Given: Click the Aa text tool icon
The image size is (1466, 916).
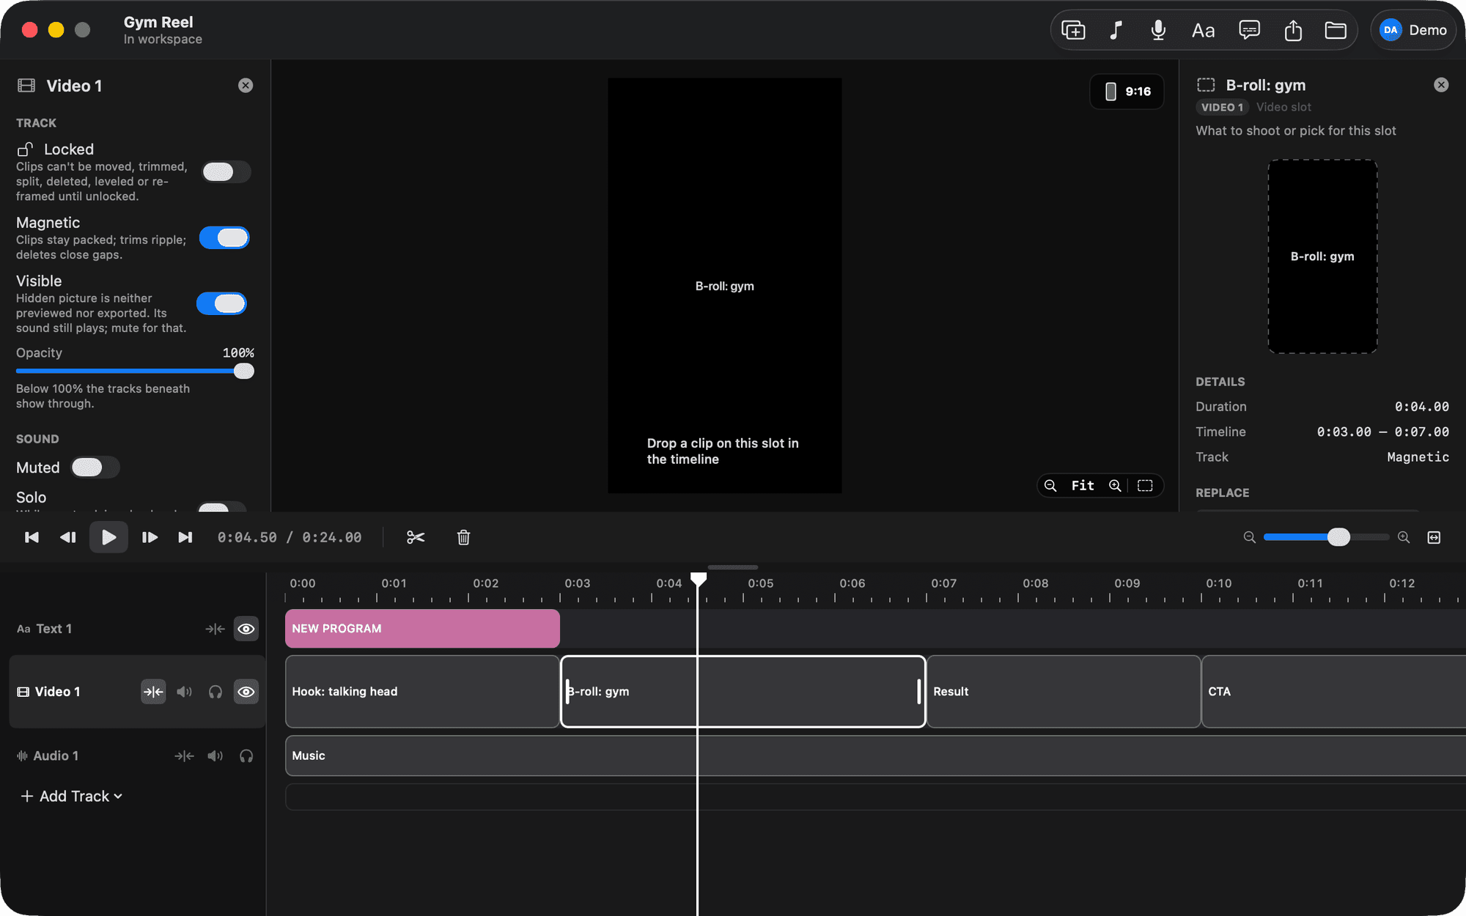Looking at the screenshot, I should (1203, 30).
